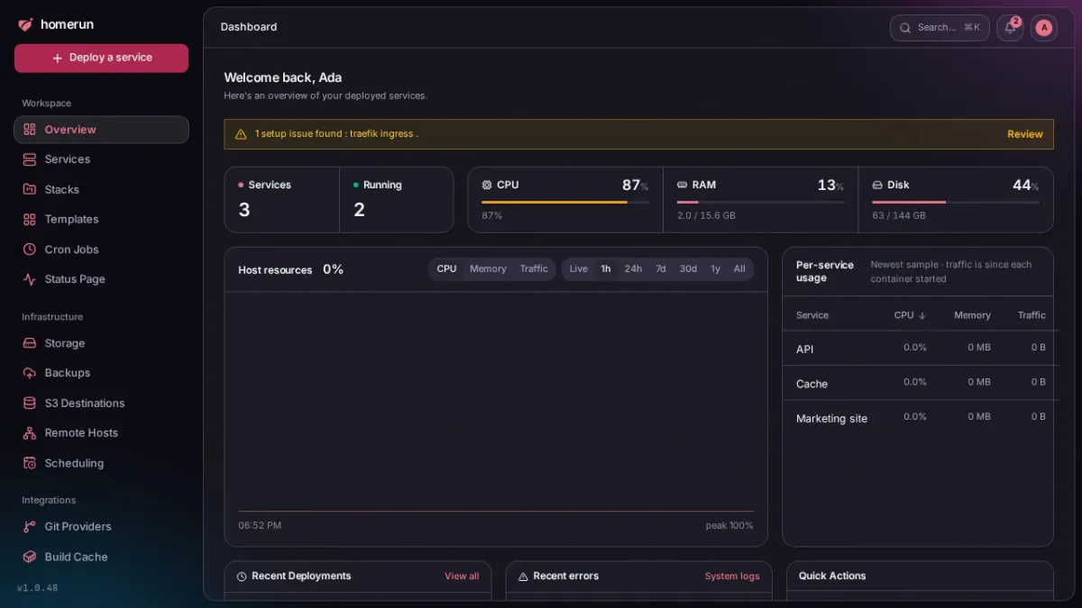Click the S3 Destinations database icon
The height and width of the screenshot is (608, 1082).
click(x=30, y=403)
